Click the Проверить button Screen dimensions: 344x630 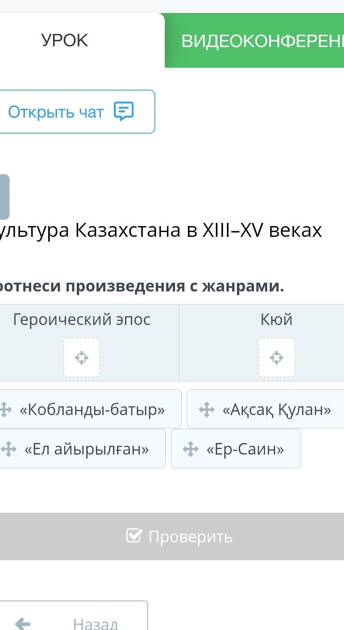tap(172, 536)
